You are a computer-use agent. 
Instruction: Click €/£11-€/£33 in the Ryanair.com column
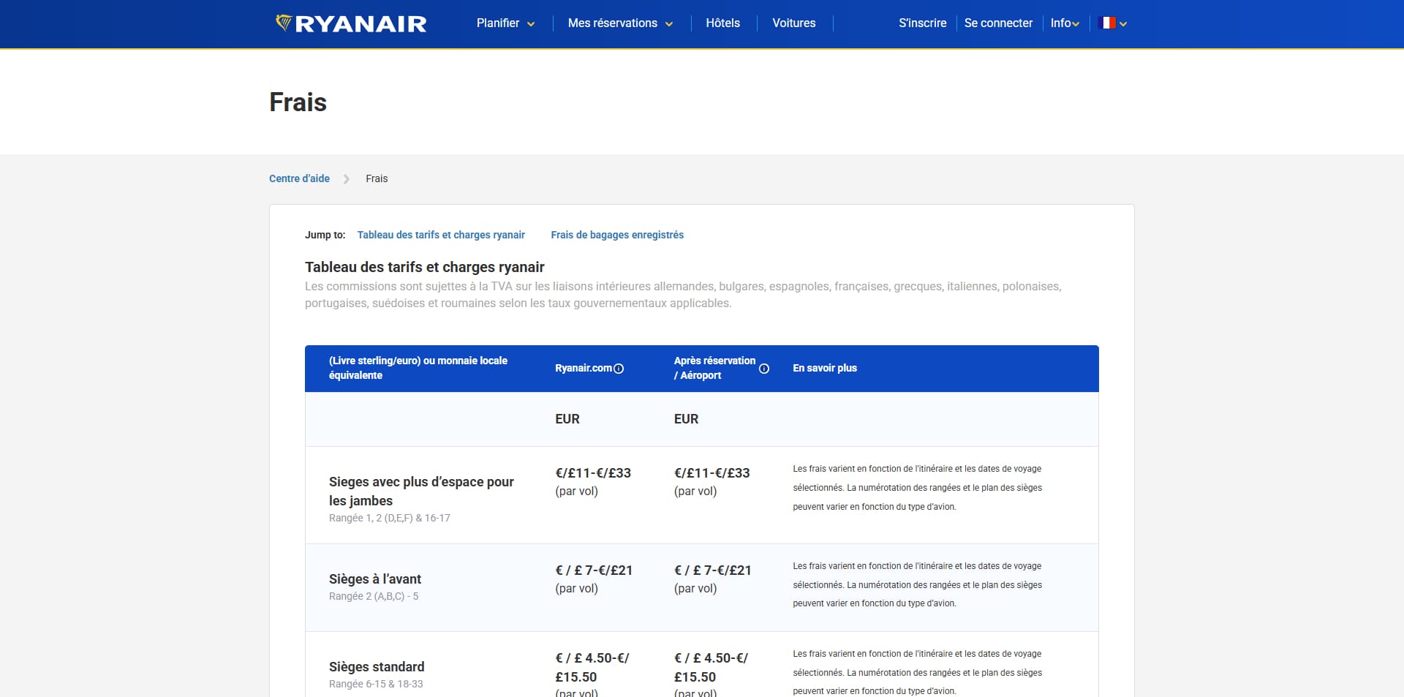(x=593, y=473)
